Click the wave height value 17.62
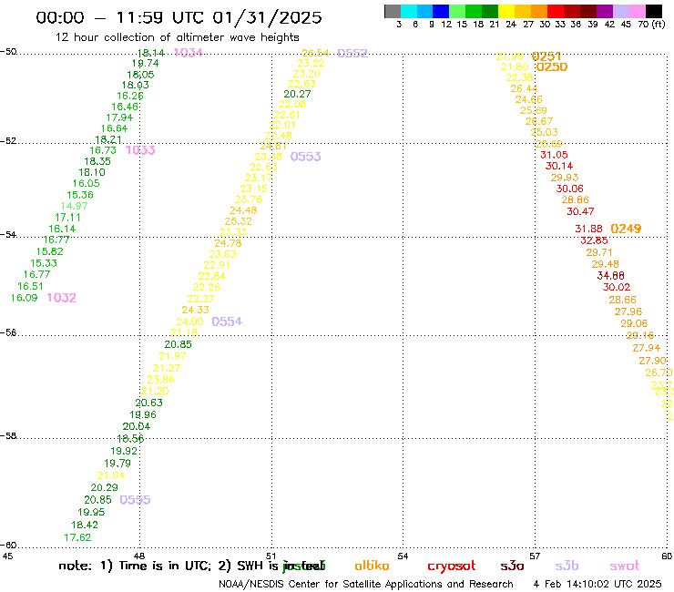This screenshot has width=674, height=592. [x=77, y=537]
